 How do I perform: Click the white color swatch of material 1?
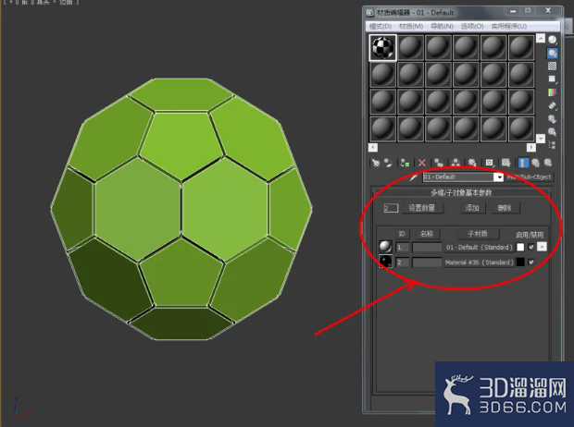tap(520, 248)
